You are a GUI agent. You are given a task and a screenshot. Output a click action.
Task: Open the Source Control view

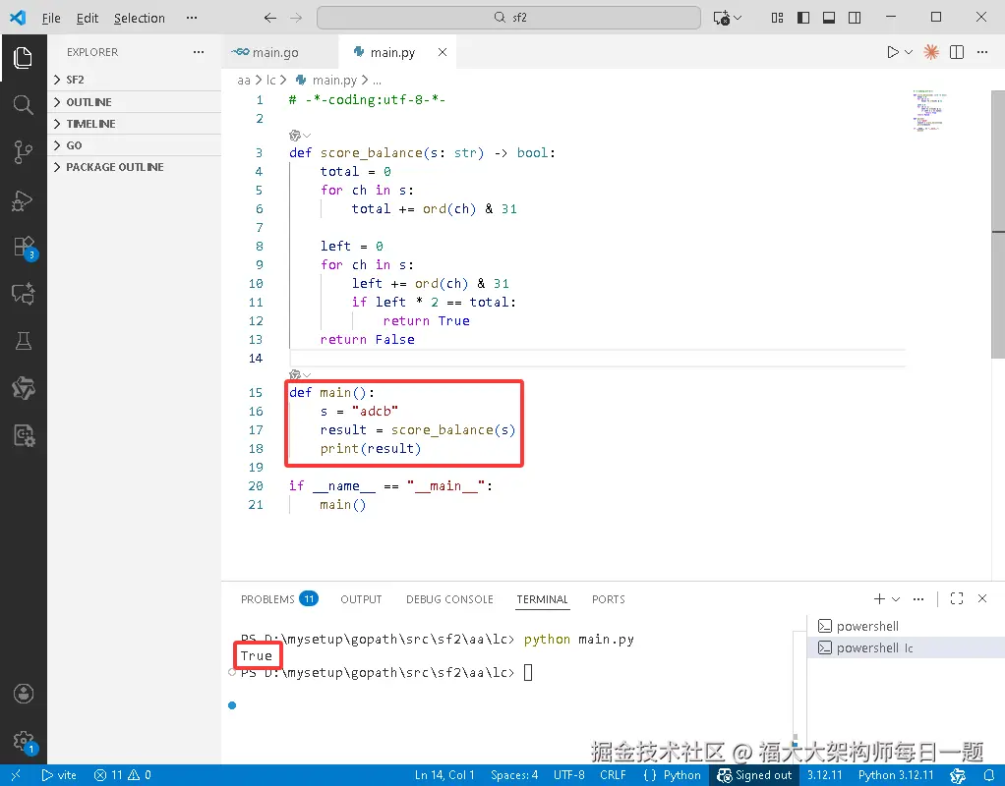23,152
